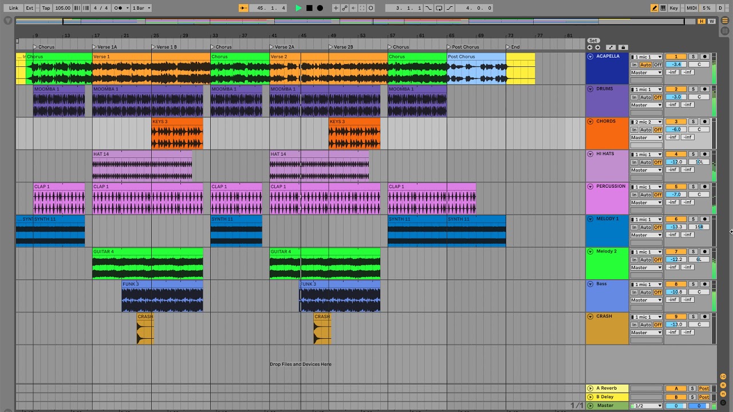Click the Link button
This screenshot has width=733, height=412.
coord(13,8)
